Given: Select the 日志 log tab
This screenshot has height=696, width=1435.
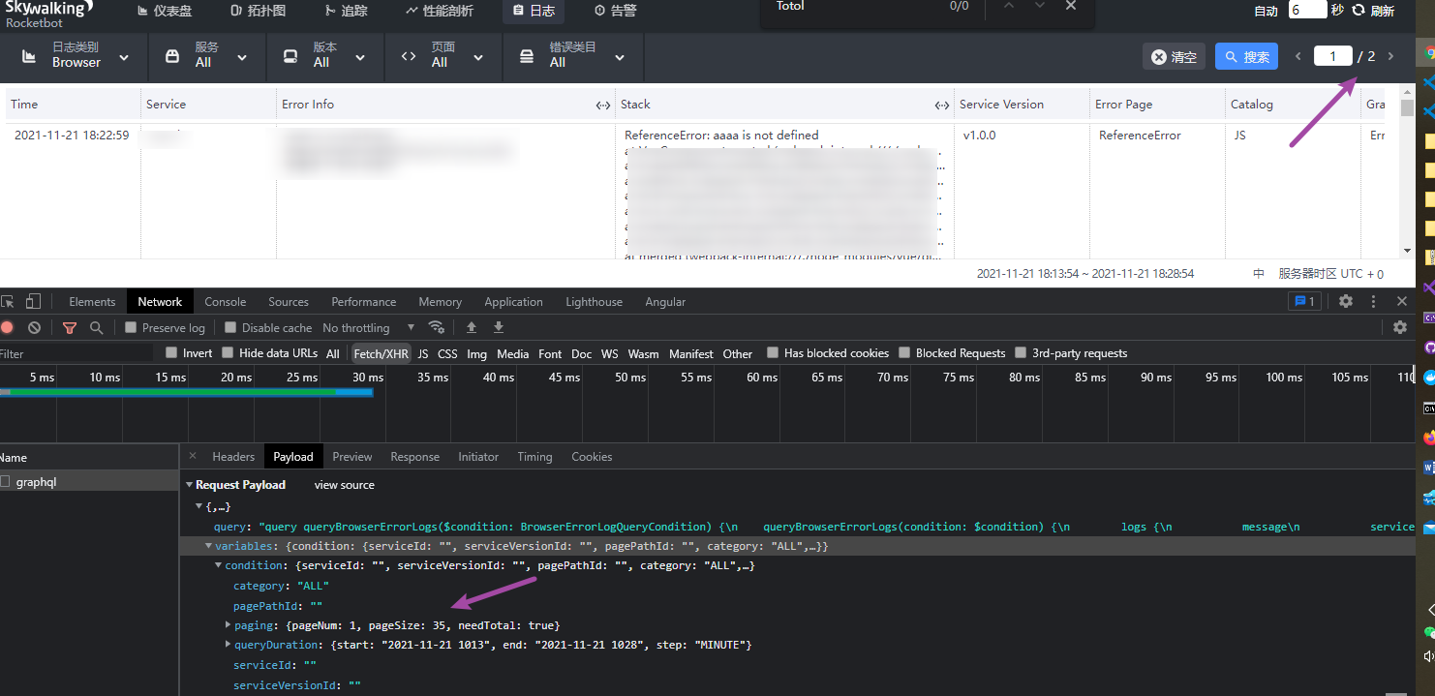Looking at the screenshot, I should 533,11.
